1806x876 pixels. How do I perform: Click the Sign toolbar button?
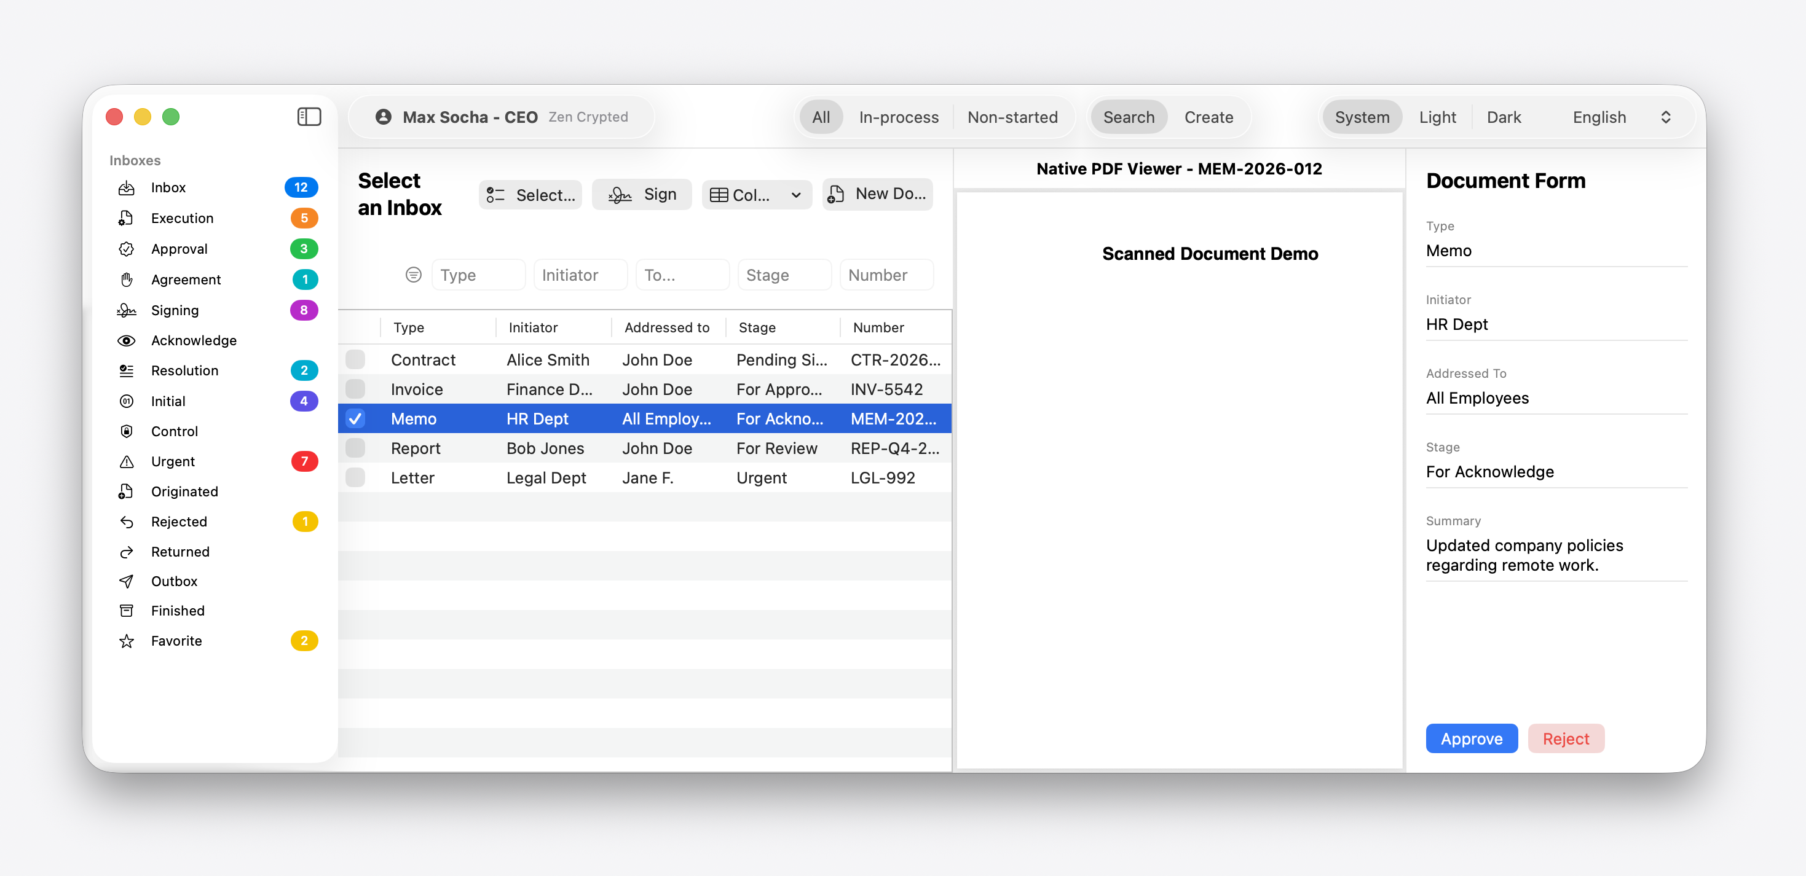(x=642, y=194)
